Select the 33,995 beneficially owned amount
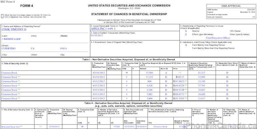The height and width of the screenshot is (129, 257). click(x=202, y=77)
